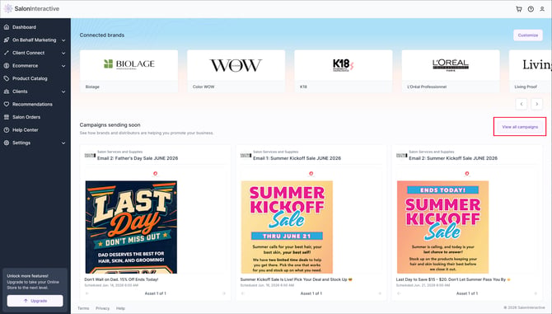The height and width of the screenshot is (314, 552).
Task: Open the help question mark icon in header
Action: (x=531, y=9)
